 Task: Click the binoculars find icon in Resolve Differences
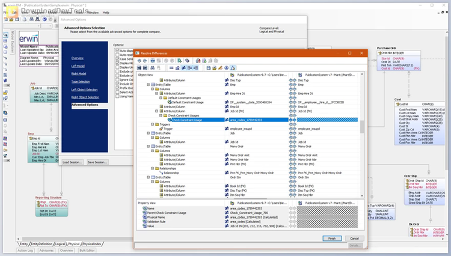[x=153, y=68]
